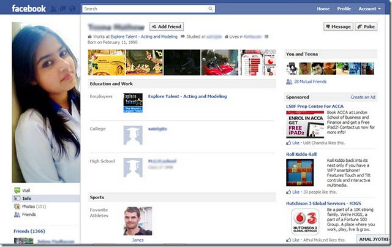Click the Create an Ad link

pos(363,97)
